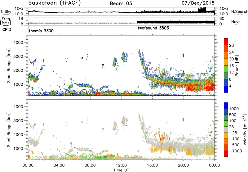
Task: Click the 25 value on the Velocity colorbar
Action: 231,127
